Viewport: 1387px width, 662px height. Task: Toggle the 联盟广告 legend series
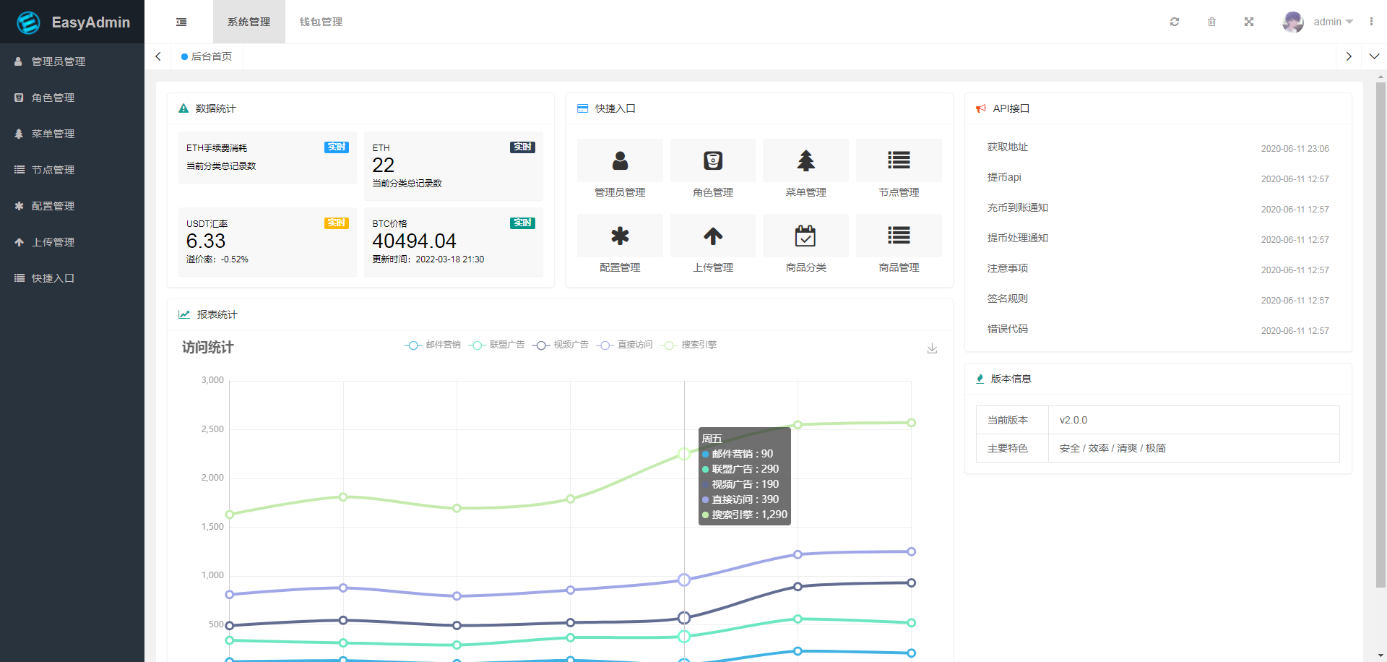click(496, 345)
